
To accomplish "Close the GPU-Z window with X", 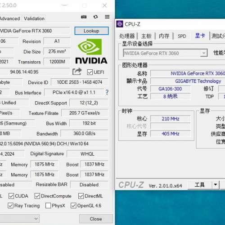I will pyautogui.click(x=104, y=5).
